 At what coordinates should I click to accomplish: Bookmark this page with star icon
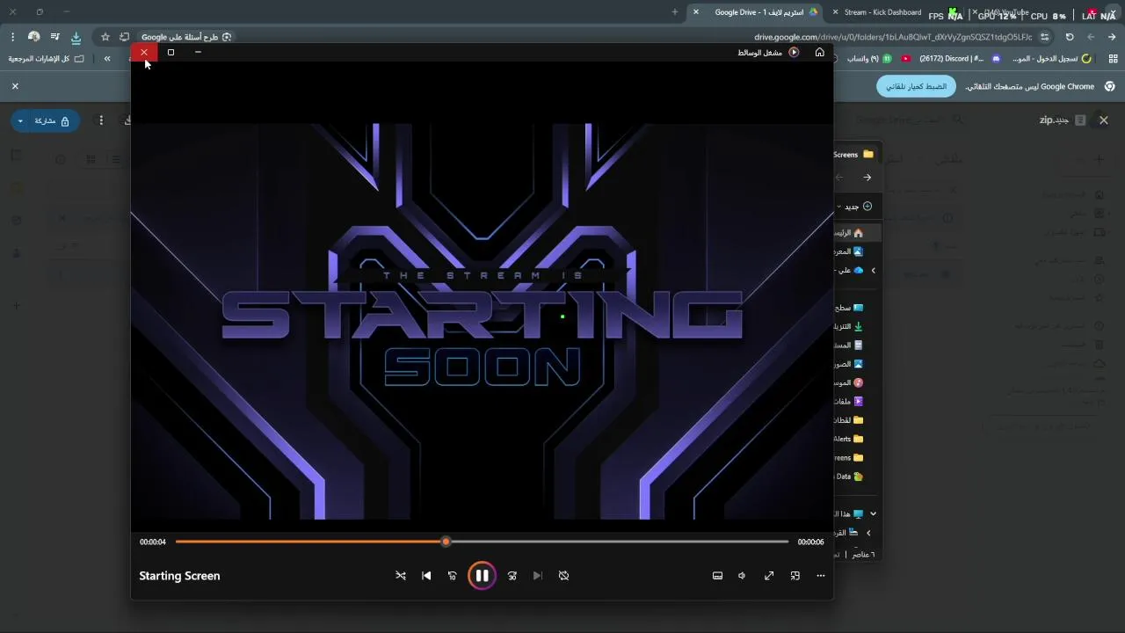105,37
